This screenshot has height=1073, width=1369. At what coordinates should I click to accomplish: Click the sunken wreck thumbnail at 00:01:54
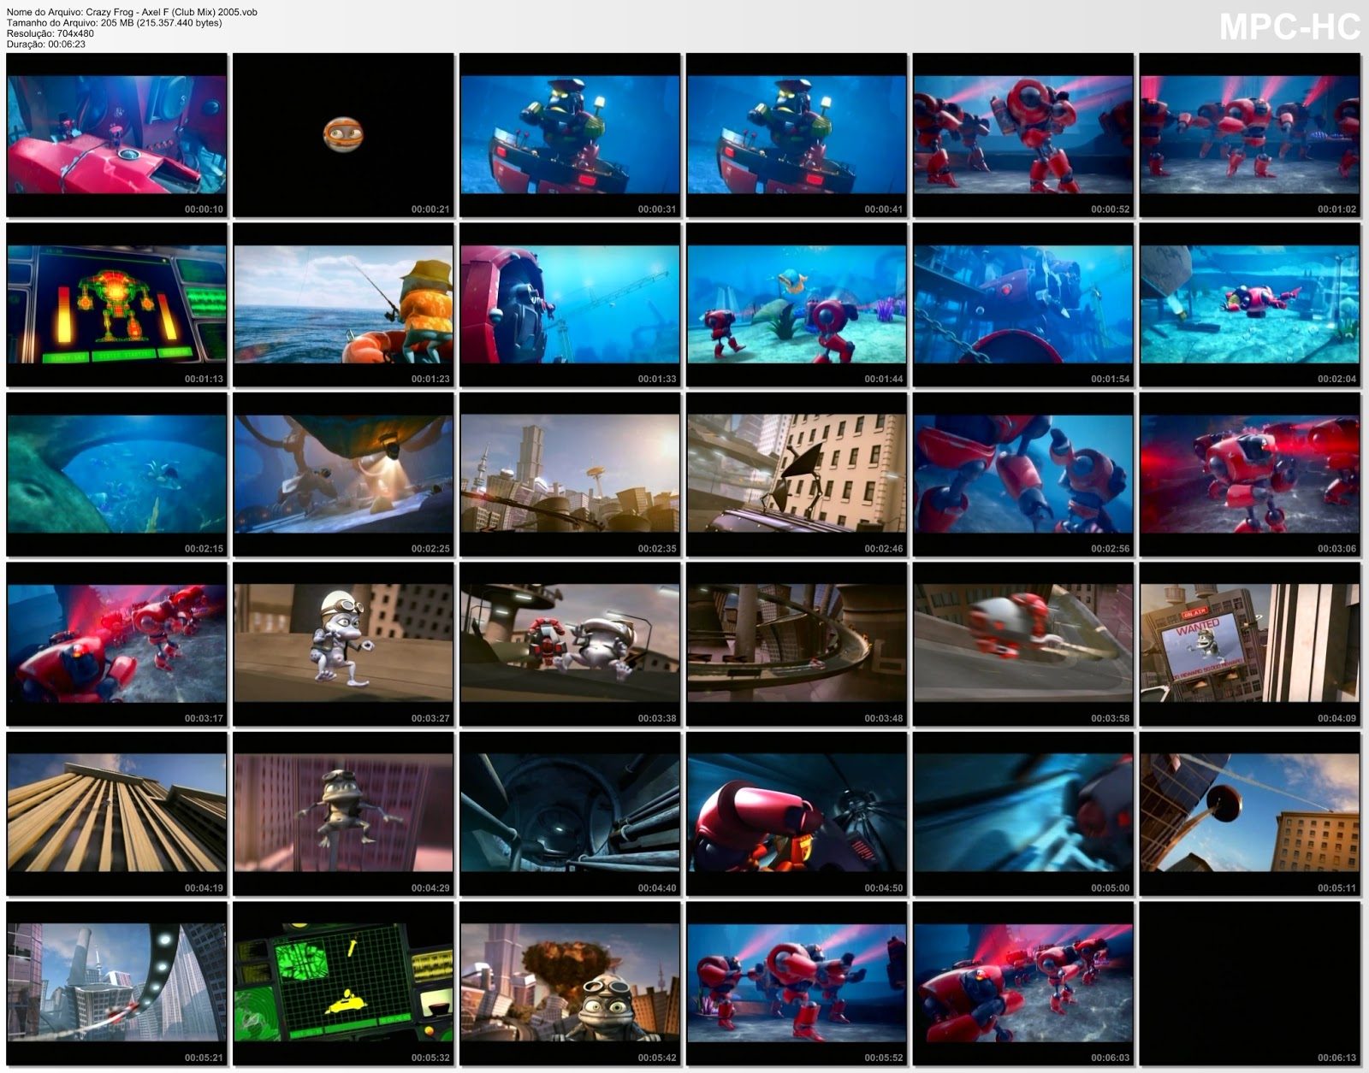click(1023, 305)
